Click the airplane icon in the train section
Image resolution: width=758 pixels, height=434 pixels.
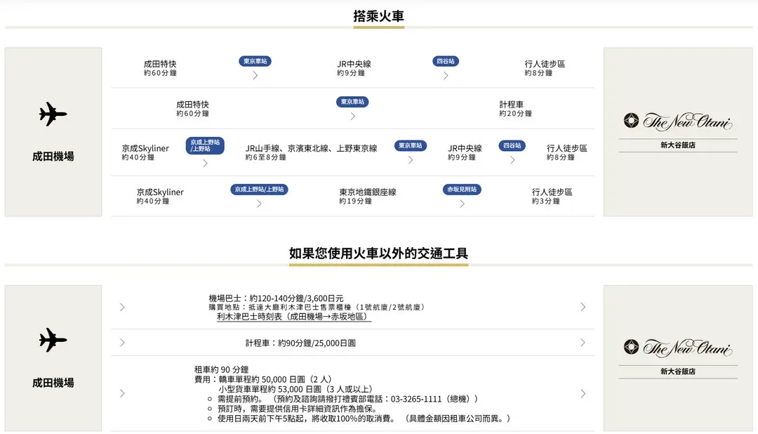53,114
